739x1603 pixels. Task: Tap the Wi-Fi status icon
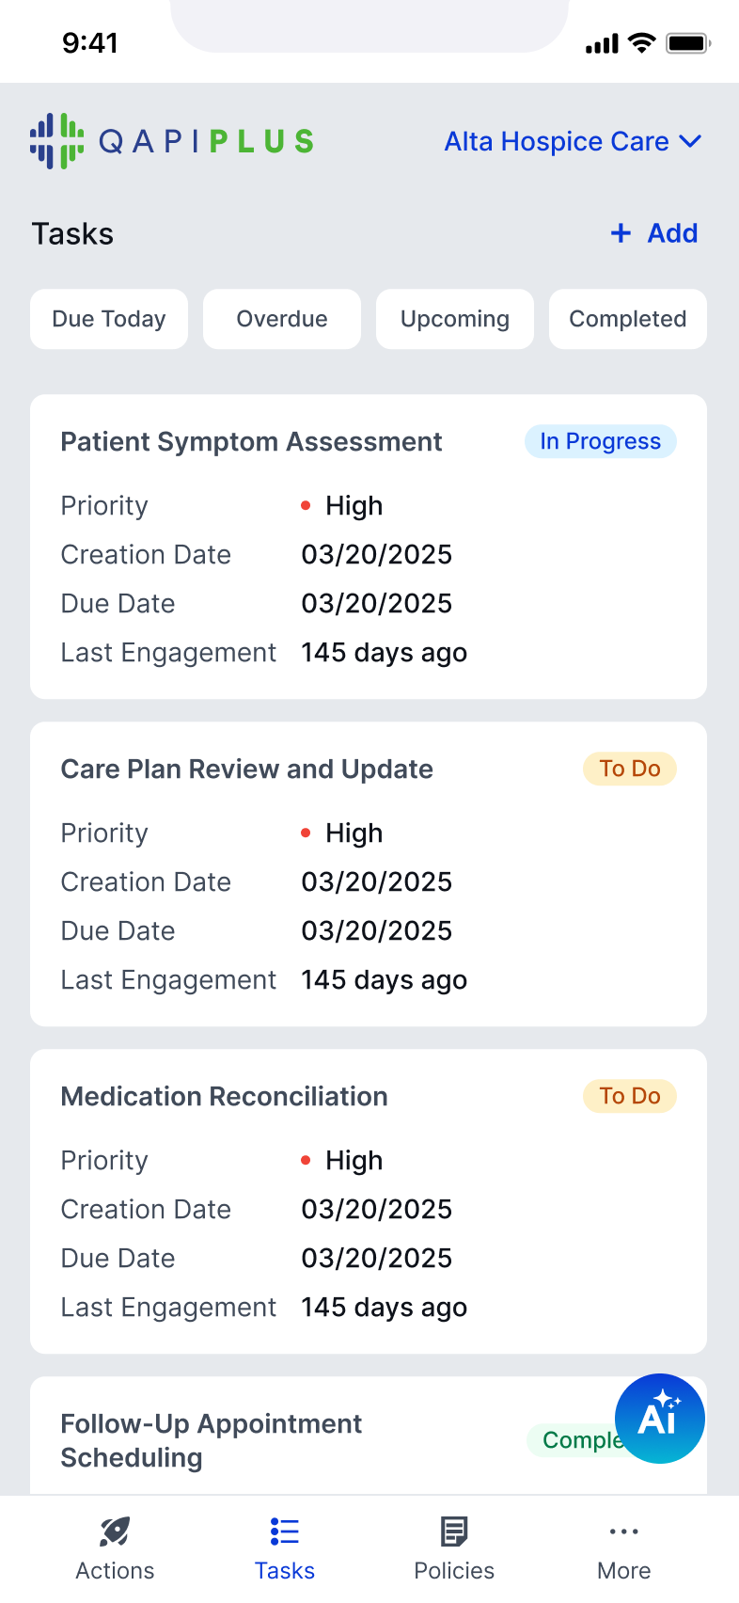(642, 42)
